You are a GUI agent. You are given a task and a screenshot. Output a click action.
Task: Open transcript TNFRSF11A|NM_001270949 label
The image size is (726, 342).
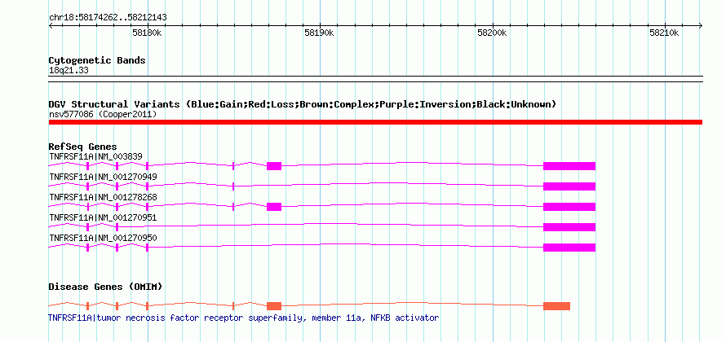[x=104, y=177]
